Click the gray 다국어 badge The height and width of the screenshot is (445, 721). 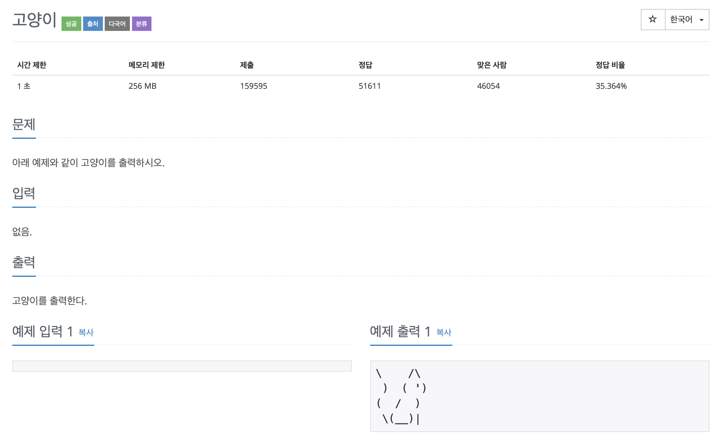[117, 24]
